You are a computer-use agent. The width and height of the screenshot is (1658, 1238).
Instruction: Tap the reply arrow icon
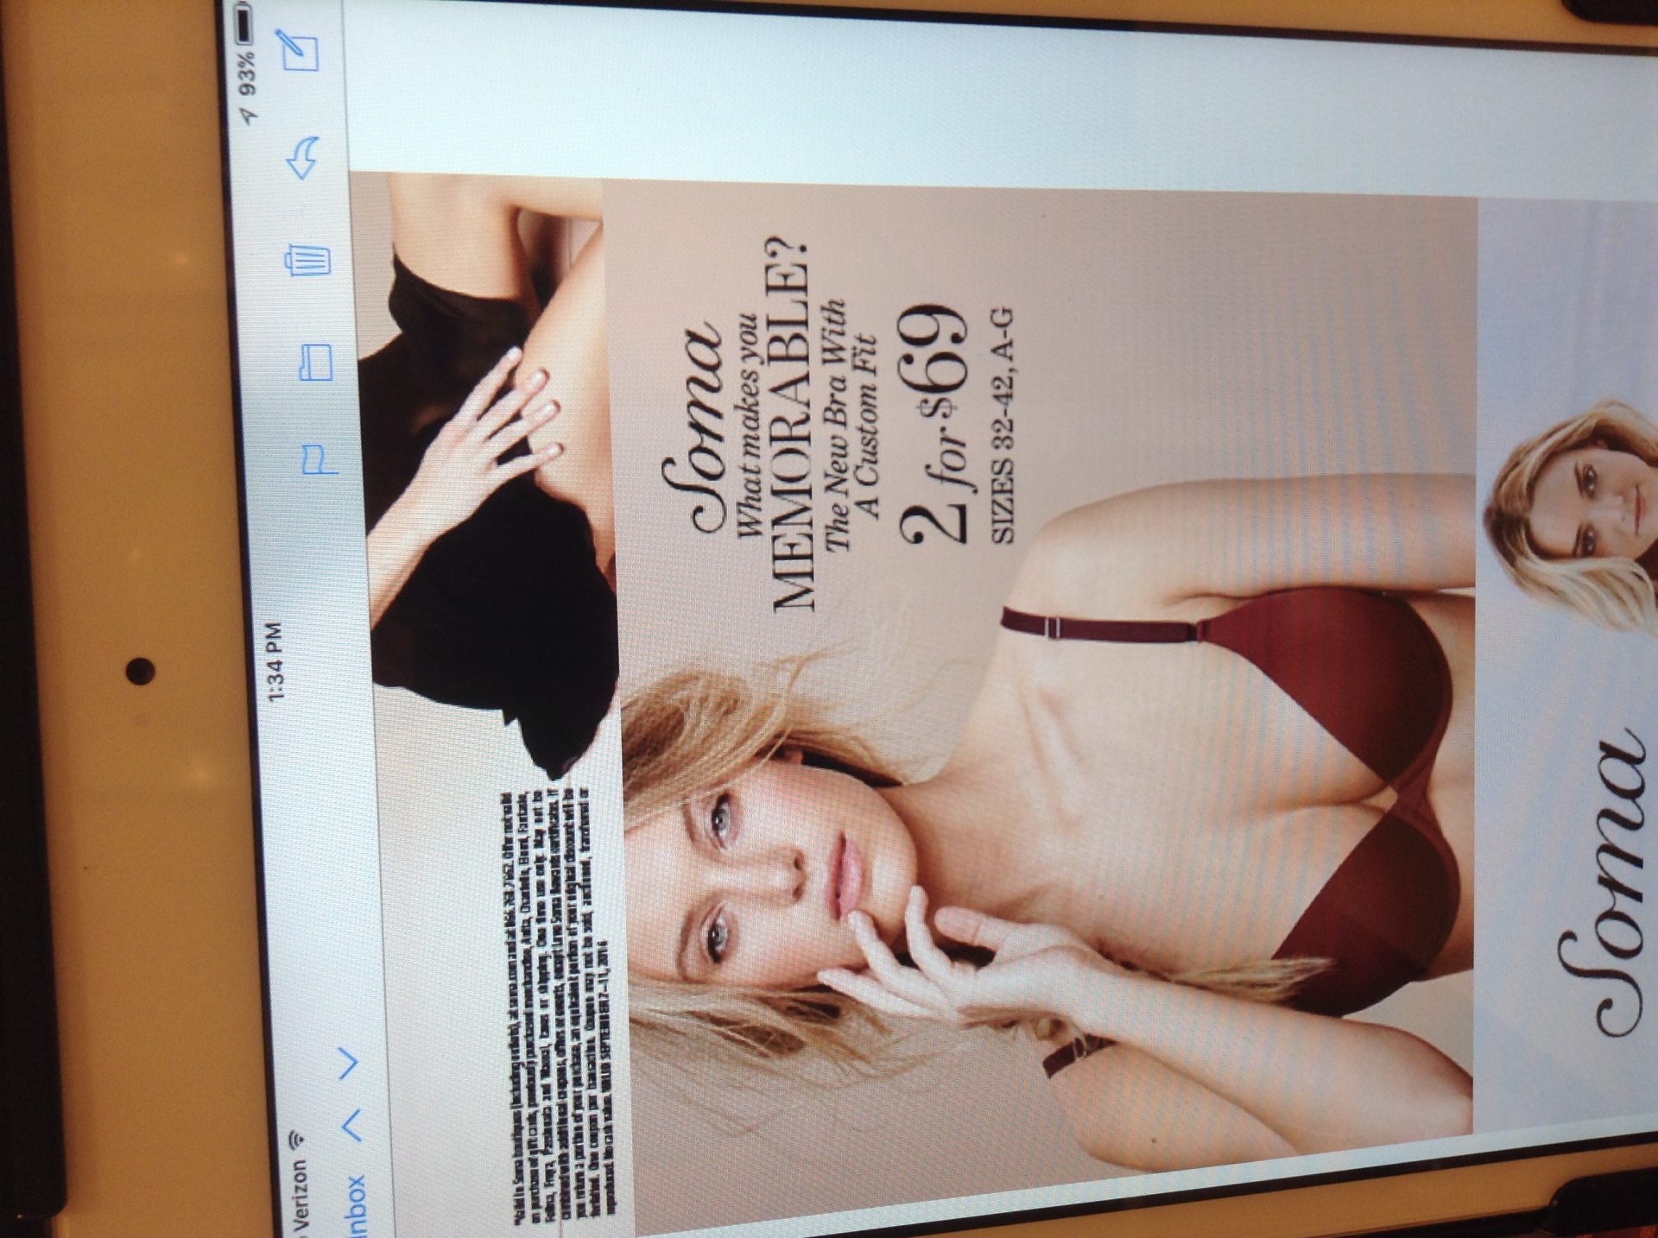(x=304, y=156)
